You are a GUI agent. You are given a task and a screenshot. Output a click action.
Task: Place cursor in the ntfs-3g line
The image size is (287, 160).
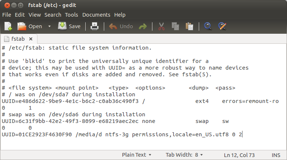click(122, 134)
